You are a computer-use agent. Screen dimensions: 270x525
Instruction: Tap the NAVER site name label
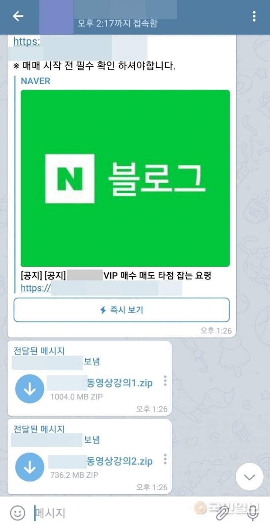click(x=35, y=81)
